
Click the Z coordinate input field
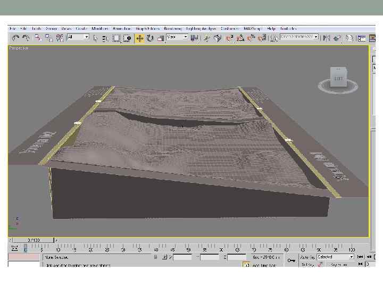click(x=237, y=257)
